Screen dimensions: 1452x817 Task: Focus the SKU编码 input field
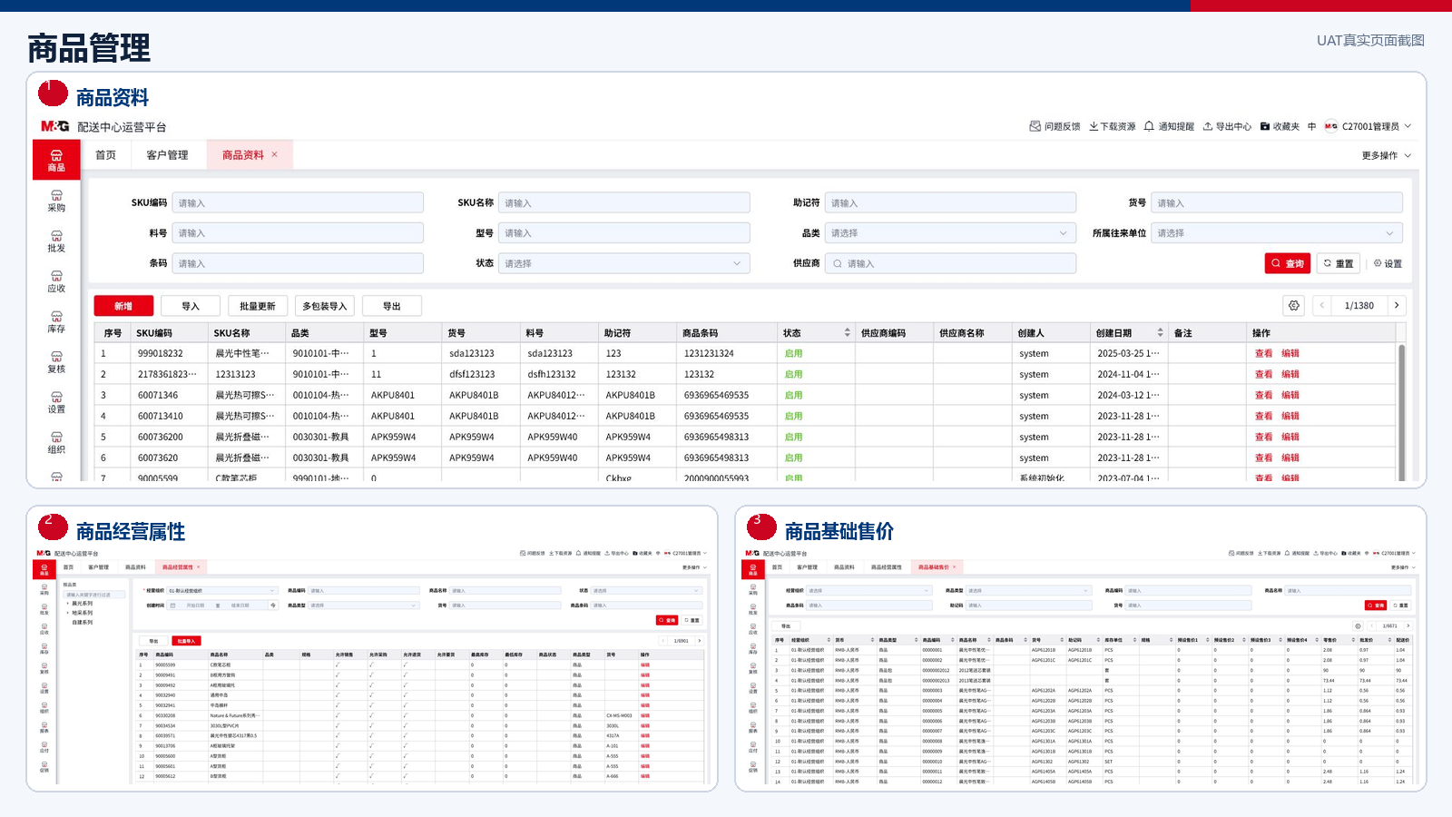298,203
